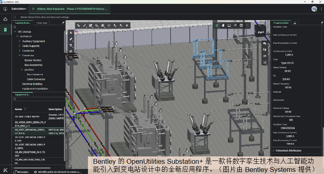Pin the Property Editor panel
Image resolution: width=324 pixels, height=174 pixels.
coord(322,22)
